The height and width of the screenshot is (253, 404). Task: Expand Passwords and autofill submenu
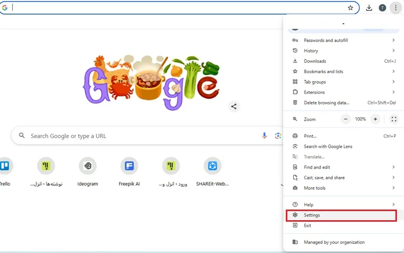344,40
